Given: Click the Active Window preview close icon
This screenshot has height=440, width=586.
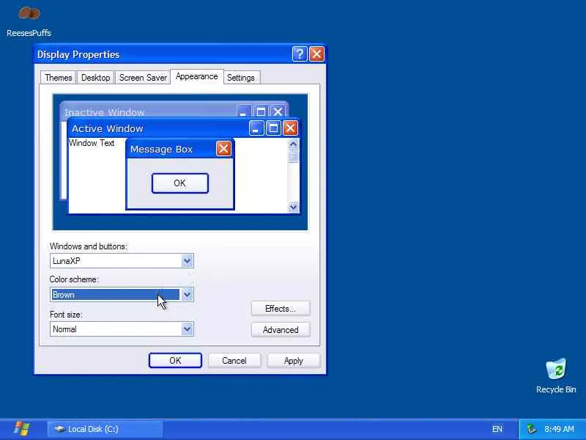Looking at the screenshot, I should (x=290, y=128).
